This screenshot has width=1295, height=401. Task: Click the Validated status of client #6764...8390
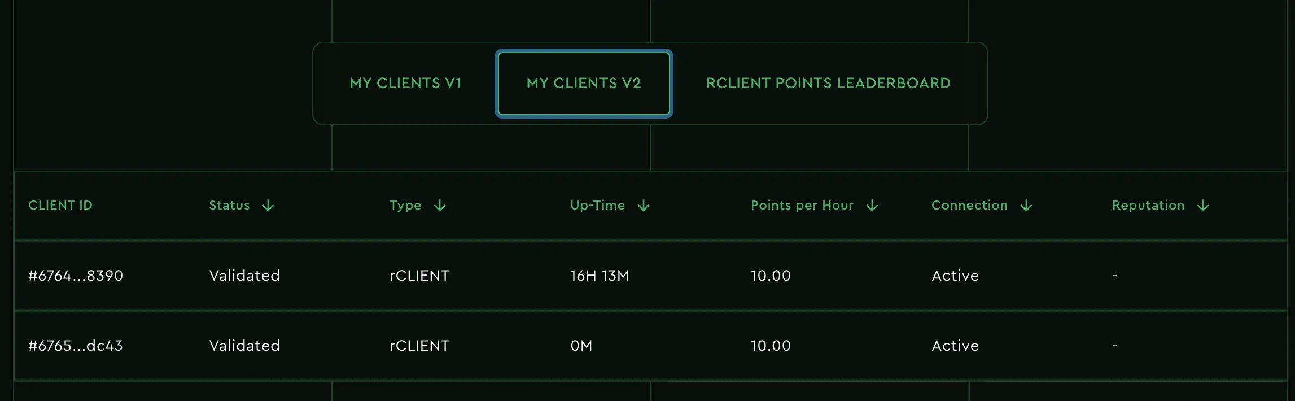tap(244, 276)
